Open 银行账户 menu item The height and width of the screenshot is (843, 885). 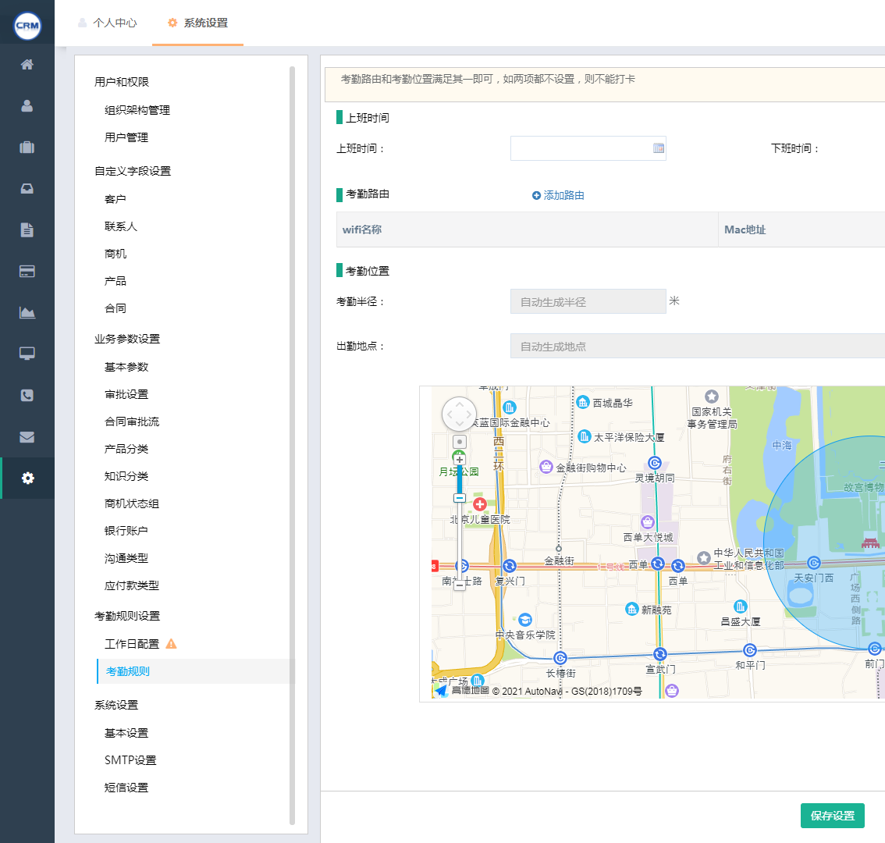(x=126, y=531)
